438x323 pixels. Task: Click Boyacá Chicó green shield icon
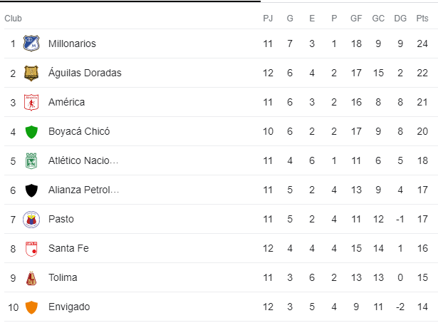coord(31,132)
